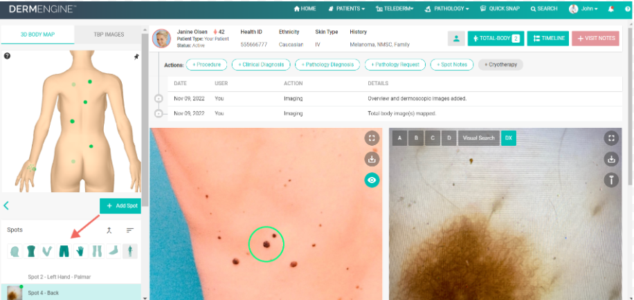Toggle the A criterion button

pos(400,138)
